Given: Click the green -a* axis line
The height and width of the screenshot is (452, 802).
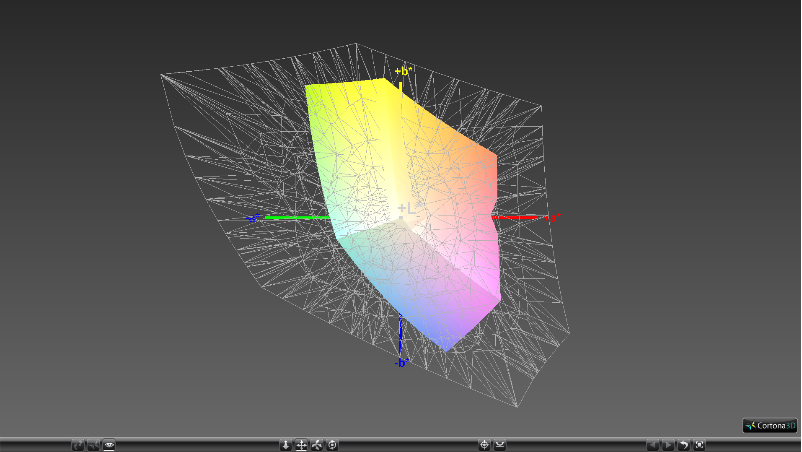Looking at the screenshot, I should (293, 217).
